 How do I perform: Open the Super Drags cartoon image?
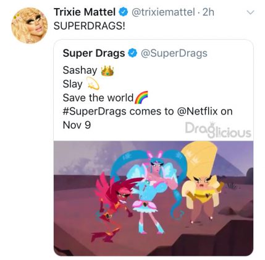(x=154, y=198)
